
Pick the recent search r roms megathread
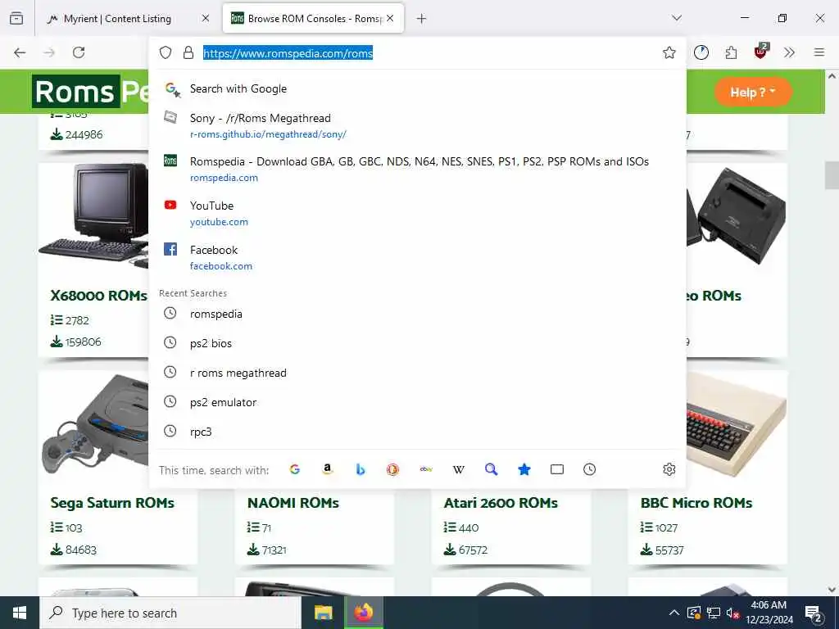417,373
